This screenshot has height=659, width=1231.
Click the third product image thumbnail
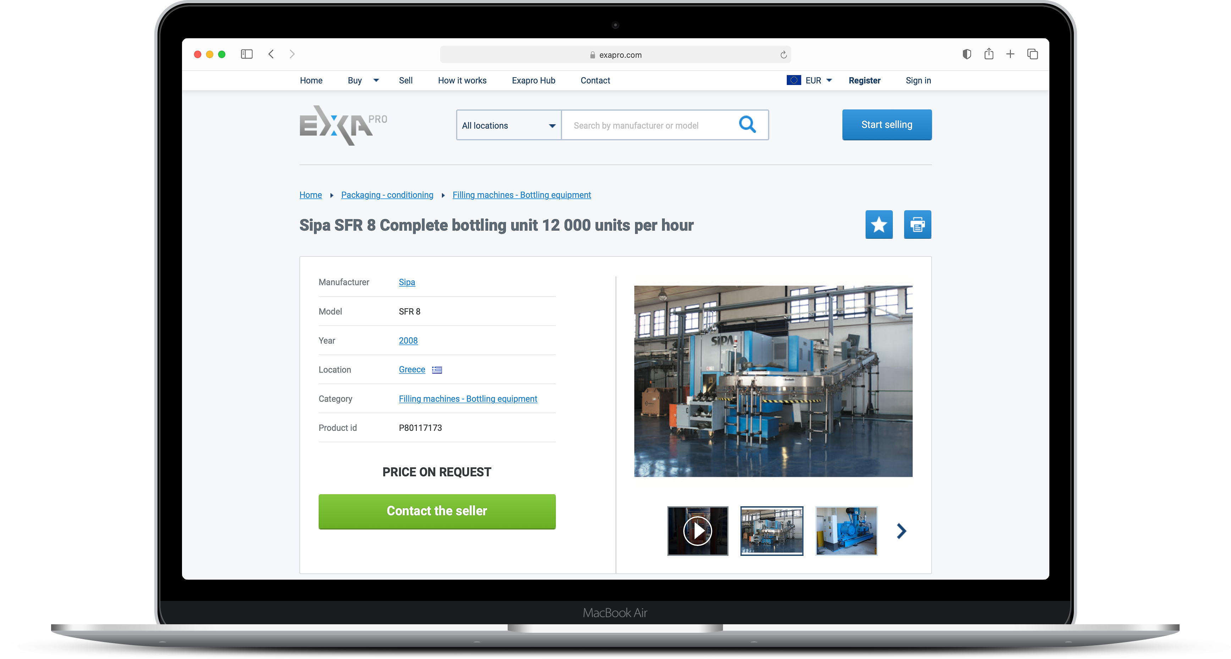(847, 530)
